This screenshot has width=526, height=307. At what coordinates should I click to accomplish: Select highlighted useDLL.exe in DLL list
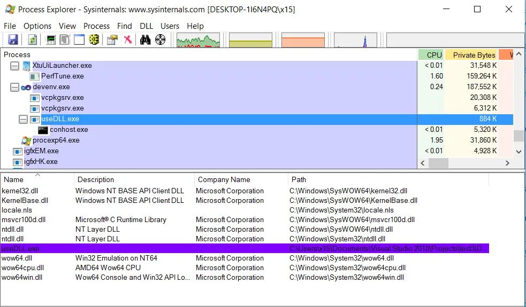[245, 248]
